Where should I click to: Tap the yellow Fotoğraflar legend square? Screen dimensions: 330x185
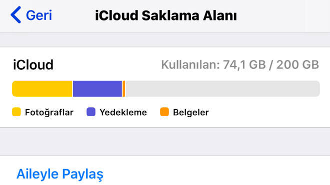16,112
